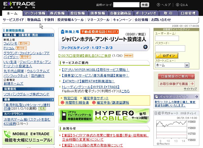Open the 口座開設のご案内 button
The image size is (203, 148).
click(176, 76)
